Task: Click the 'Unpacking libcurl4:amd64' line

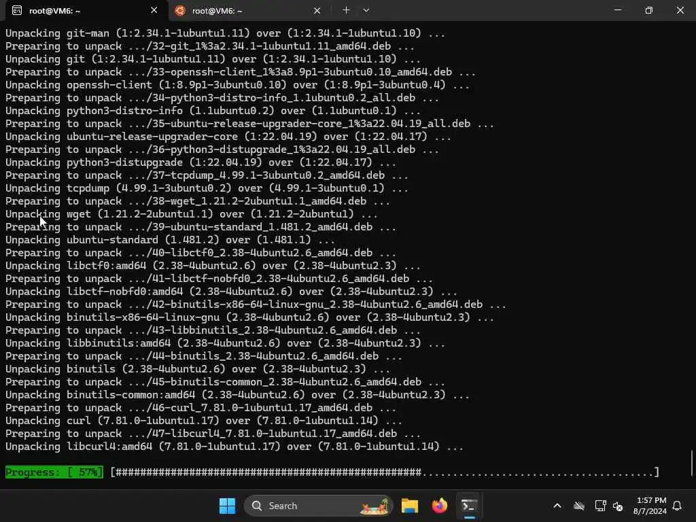Action: click(234, 447)
